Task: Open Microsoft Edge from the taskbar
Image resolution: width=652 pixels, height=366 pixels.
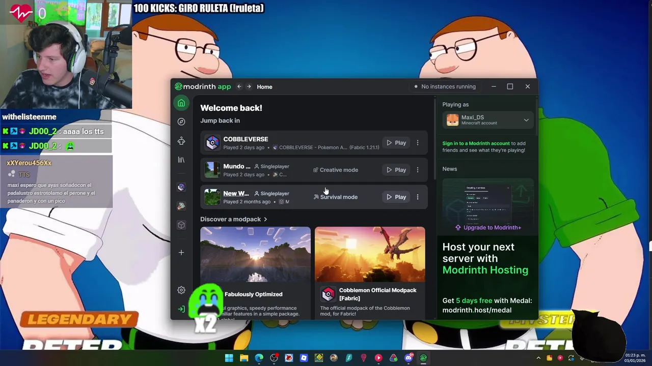Action: 259,358
